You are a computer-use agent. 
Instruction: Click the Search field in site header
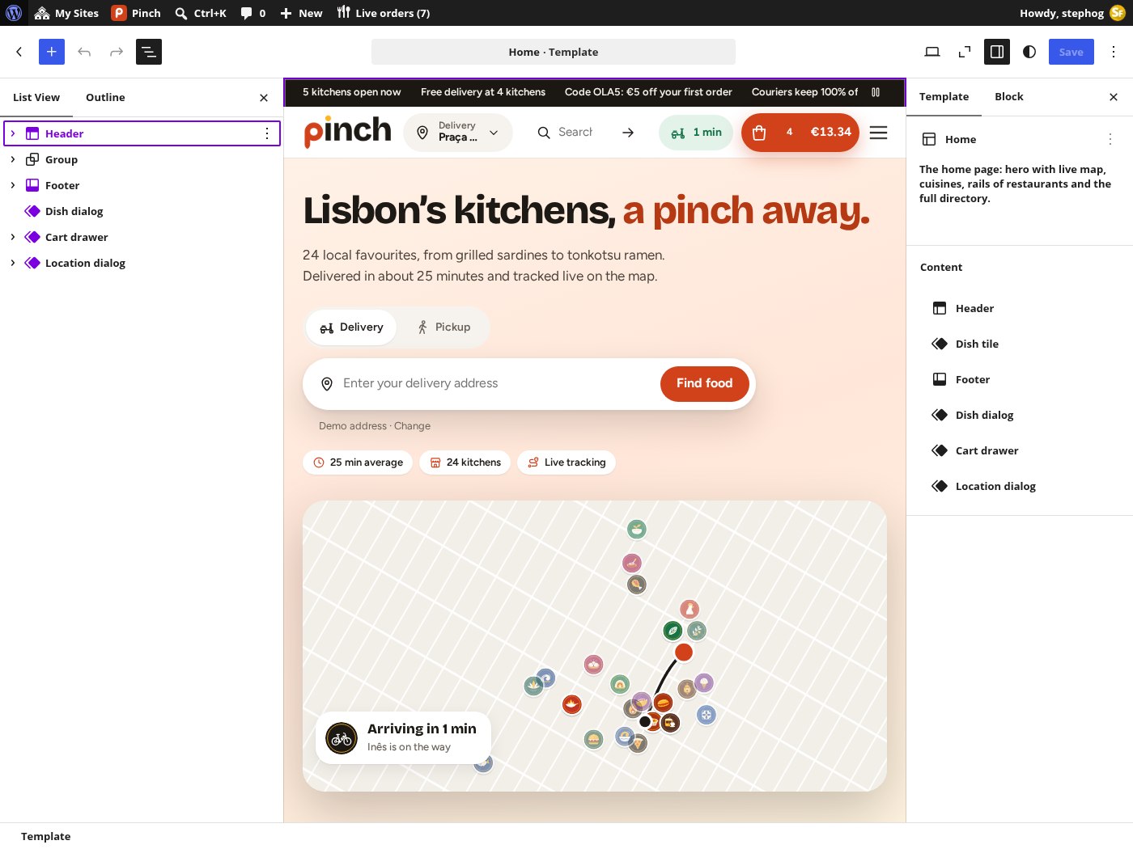tap(575, 132)
